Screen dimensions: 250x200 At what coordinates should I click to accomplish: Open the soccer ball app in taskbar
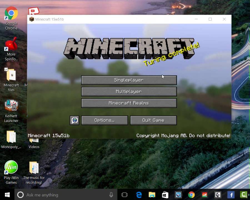(x=218, y=195)
